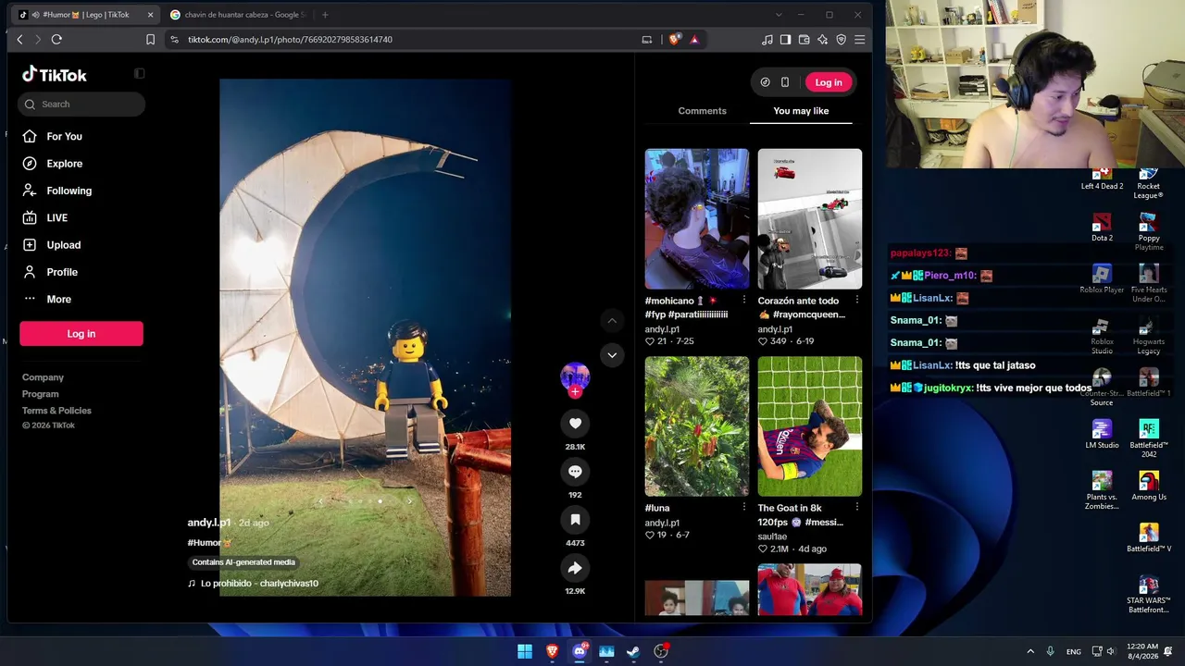Share the Lego photo post

point(575,568)
